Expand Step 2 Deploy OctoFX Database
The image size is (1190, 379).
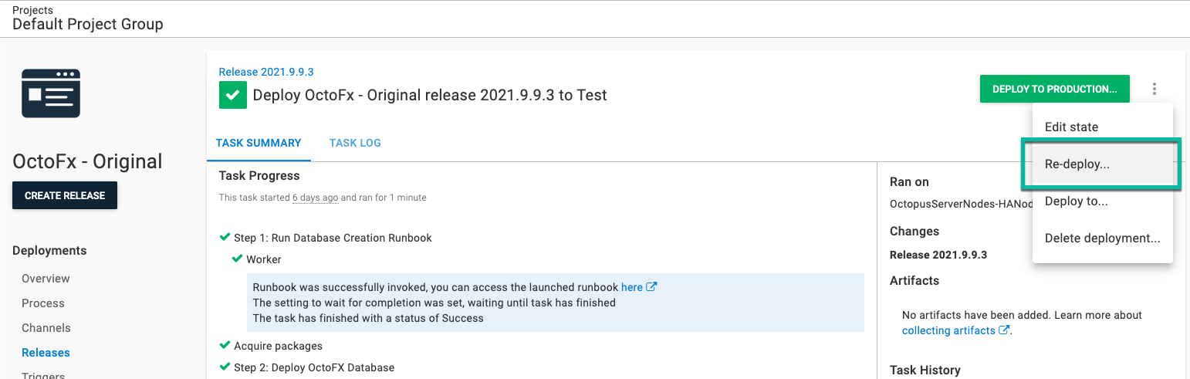tap(313, 367)
